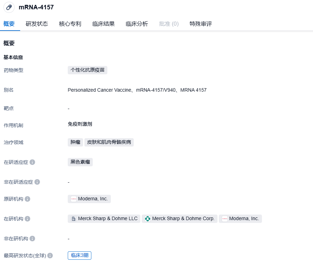Viewport: 313px width, 267px height.
Task: Click the Merck Sharp & Dohme Corp. logo icon
Action: (x=147, y=219)
